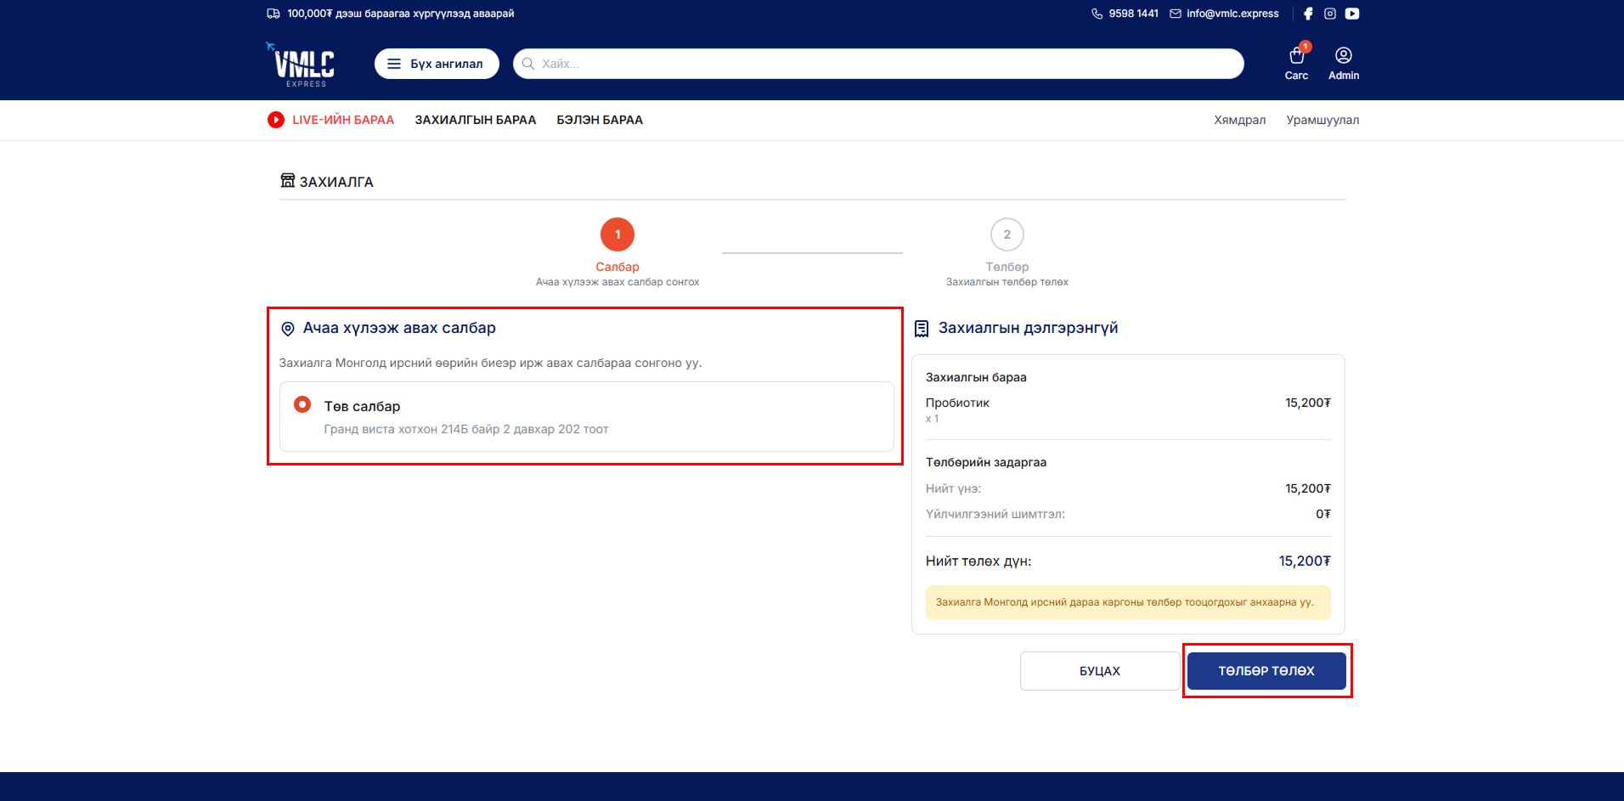Click the VMLC Express logo

pos(303,65)
